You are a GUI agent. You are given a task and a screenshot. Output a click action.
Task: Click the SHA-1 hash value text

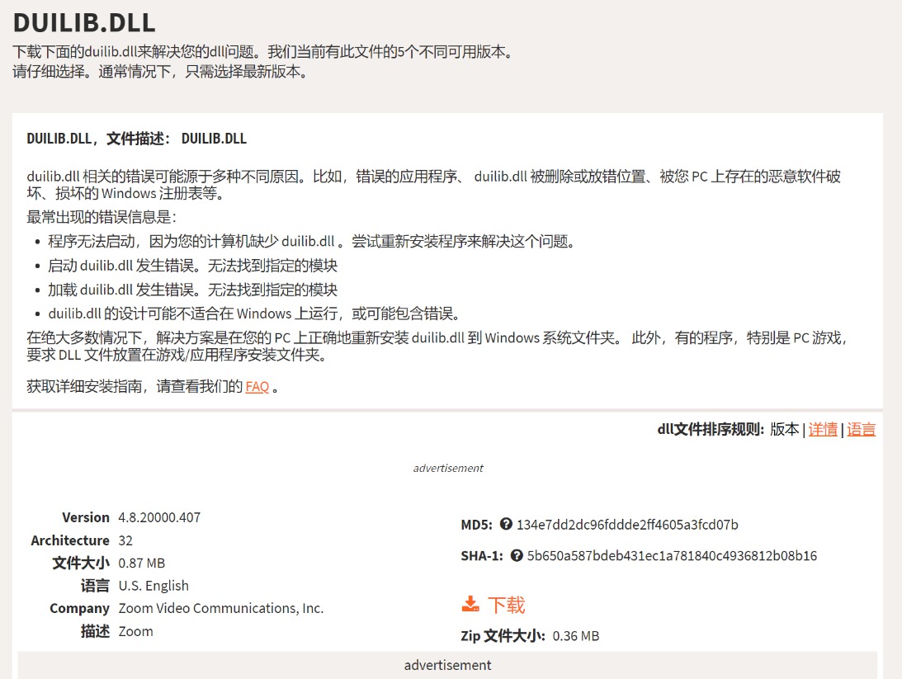(x=672, y=556)
